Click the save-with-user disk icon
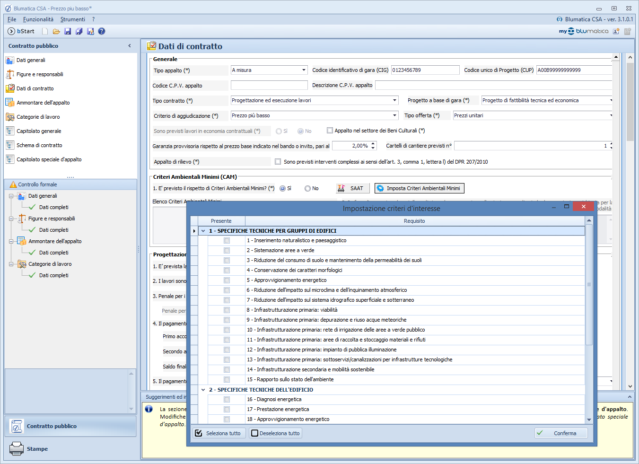 click(x=90, y=31)
